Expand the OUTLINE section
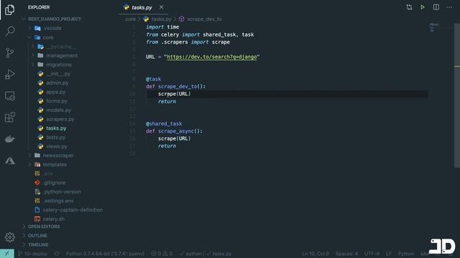The width and height of the screenshot is (460, 258). tap(37, 236)
